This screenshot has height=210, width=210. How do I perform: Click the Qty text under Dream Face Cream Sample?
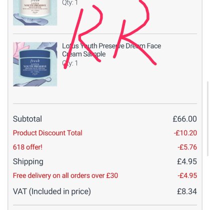click(x=70, y=63)
